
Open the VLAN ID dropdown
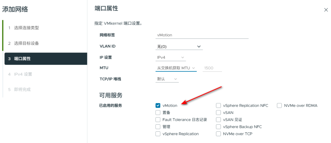[179, 47]
